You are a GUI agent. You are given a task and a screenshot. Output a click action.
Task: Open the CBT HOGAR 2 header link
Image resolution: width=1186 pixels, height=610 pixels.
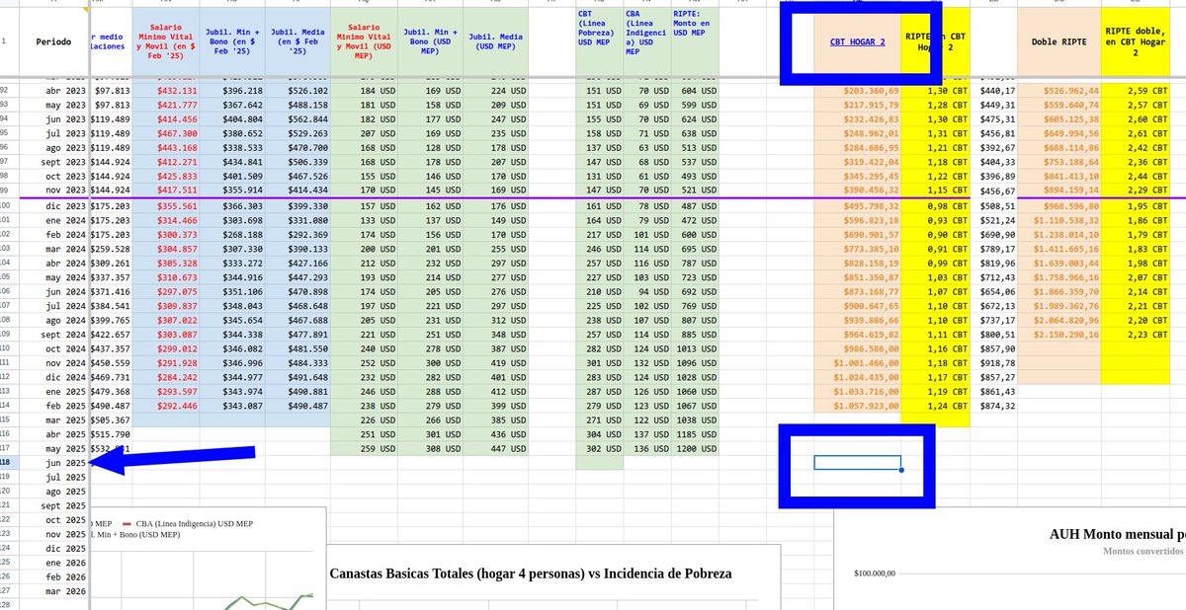pos(856,42)
